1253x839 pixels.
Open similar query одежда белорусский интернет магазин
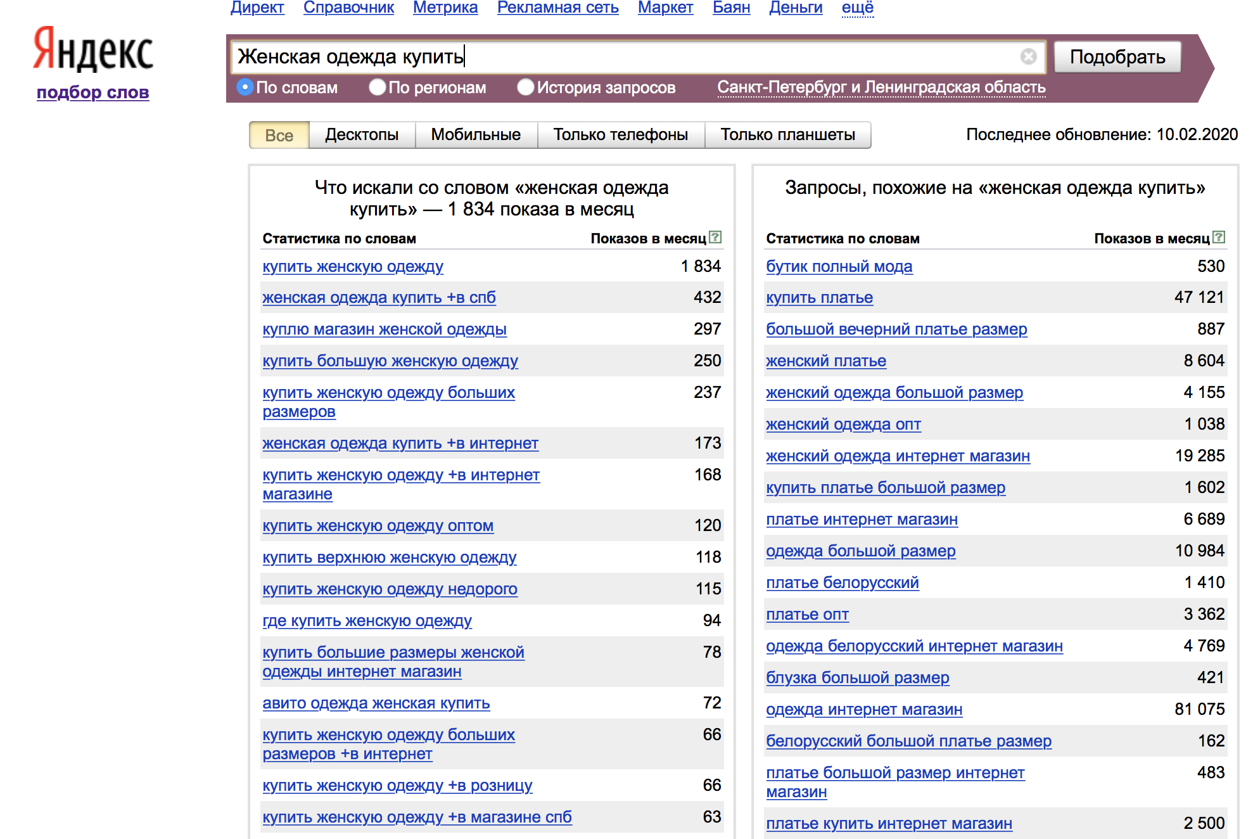[915, 646]
